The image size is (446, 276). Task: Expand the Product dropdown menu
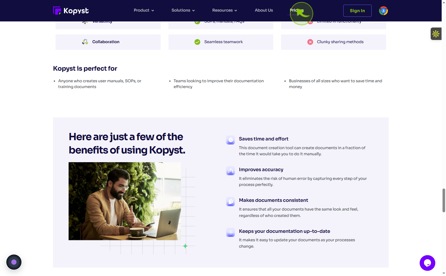[144, 10]
